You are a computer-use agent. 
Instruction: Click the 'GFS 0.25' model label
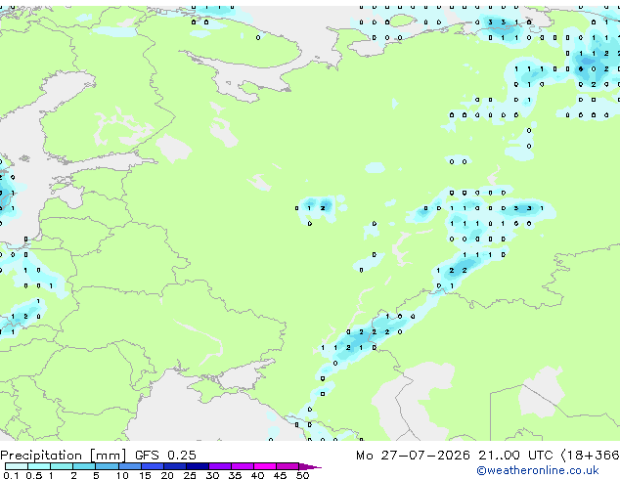(165, 456)
